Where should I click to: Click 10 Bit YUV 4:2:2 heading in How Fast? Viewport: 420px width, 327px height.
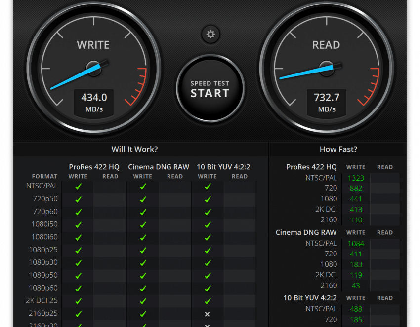[310, 298]
